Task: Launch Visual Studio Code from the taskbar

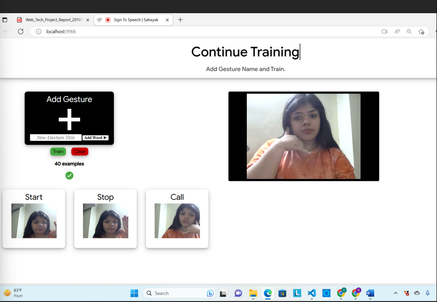Action: click(x=312, y=293)
